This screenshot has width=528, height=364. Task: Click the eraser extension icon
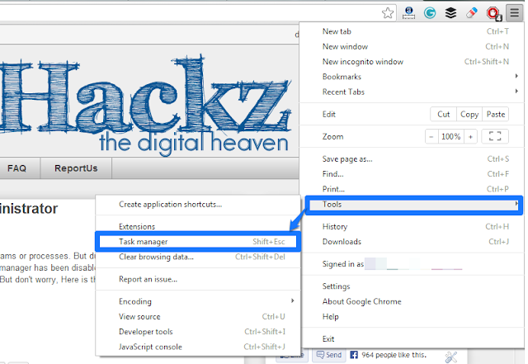pos(472,13)
